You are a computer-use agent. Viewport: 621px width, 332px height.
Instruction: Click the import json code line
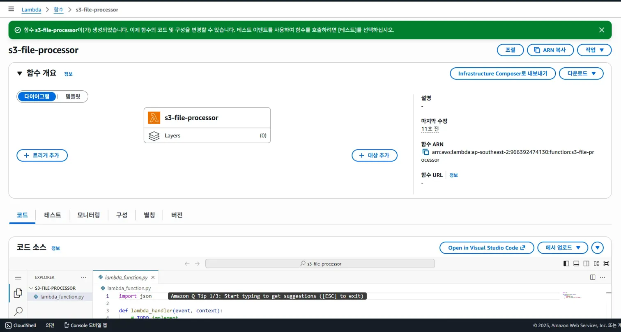pyautogui.click(x=136, y=296)
